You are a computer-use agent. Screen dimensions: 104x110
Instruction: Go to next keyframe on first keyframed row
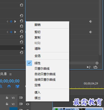15,22
